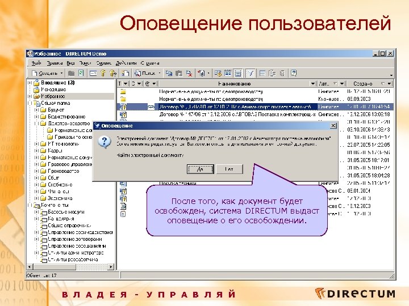The height and width of the screenshot is (306, 409).
Task: Select the Избранное folder in tree
Action: [53, 96]
